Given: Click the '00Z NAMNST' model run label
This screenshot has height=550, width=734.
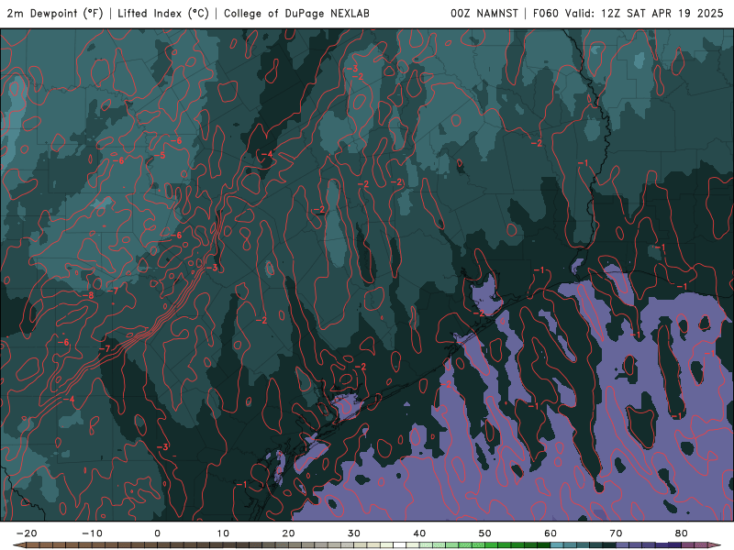Looking at the screenshot, I should (484, 14).
